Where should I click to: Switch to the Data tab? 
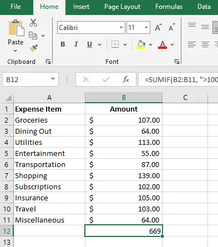coord(204,7)
